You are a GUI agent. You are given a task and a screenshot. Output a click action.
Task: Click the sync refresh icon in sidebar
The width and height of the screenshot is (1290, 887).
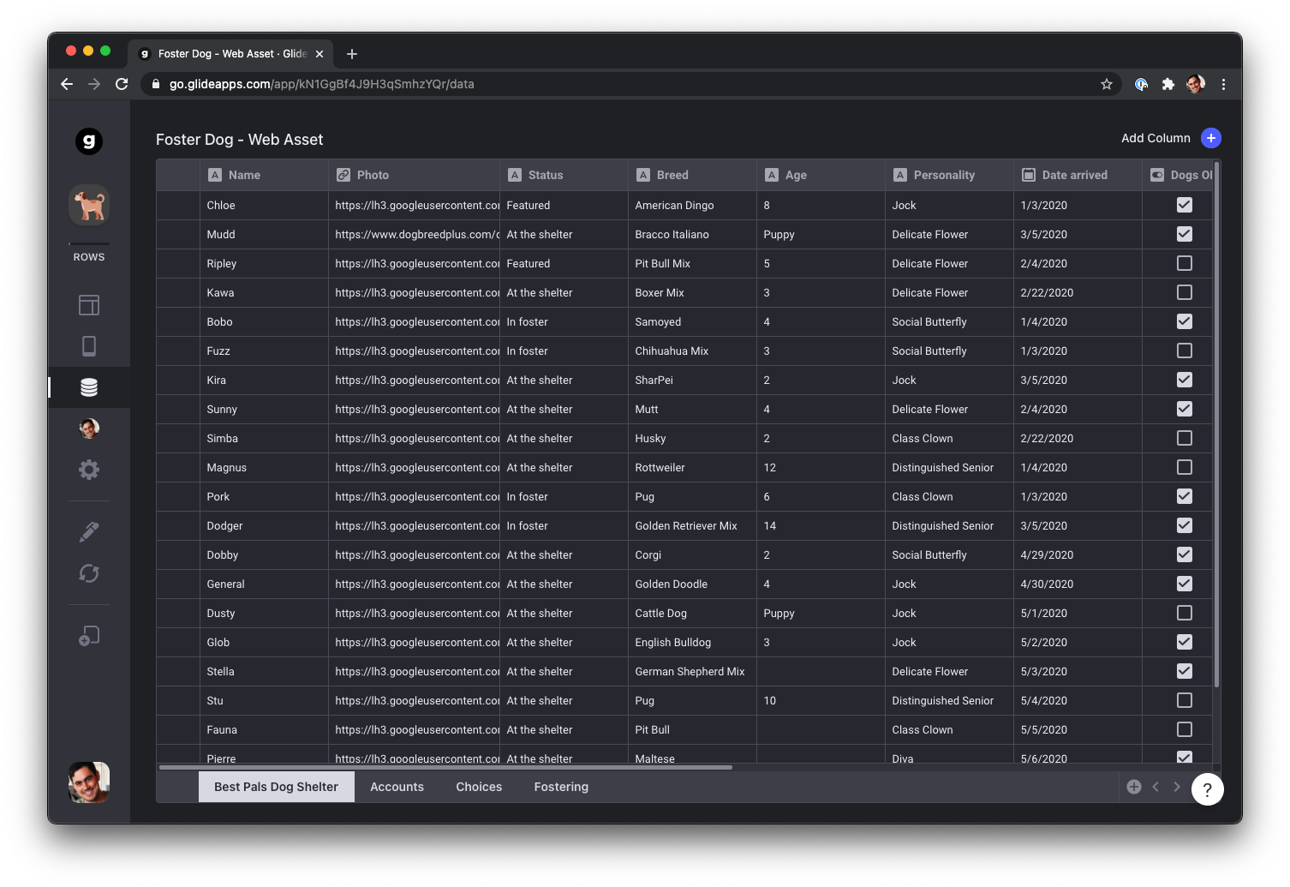pyautogui.click(x=89, y=573)
